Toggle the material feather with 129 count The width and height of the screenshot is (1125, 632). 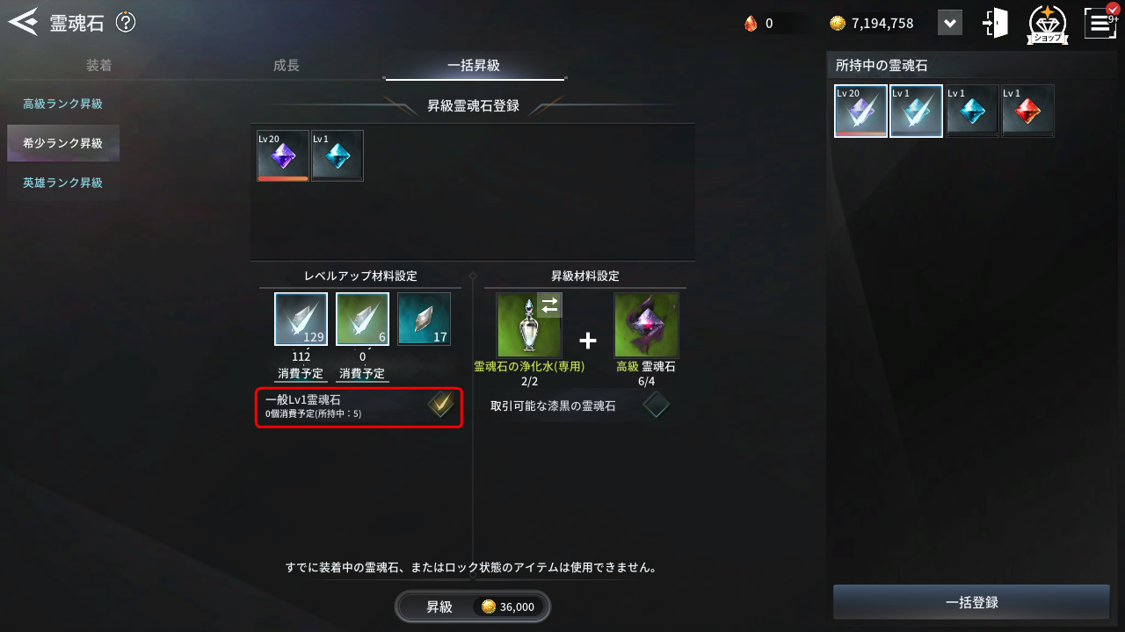click(x=301, y=320)
